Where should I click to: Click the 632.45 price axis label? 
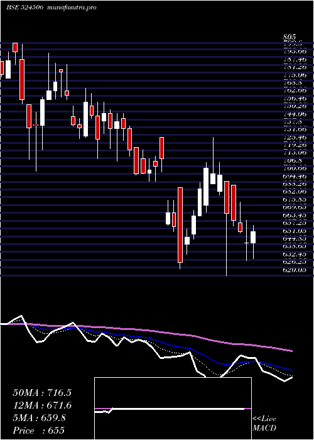(x=294, y=254)
